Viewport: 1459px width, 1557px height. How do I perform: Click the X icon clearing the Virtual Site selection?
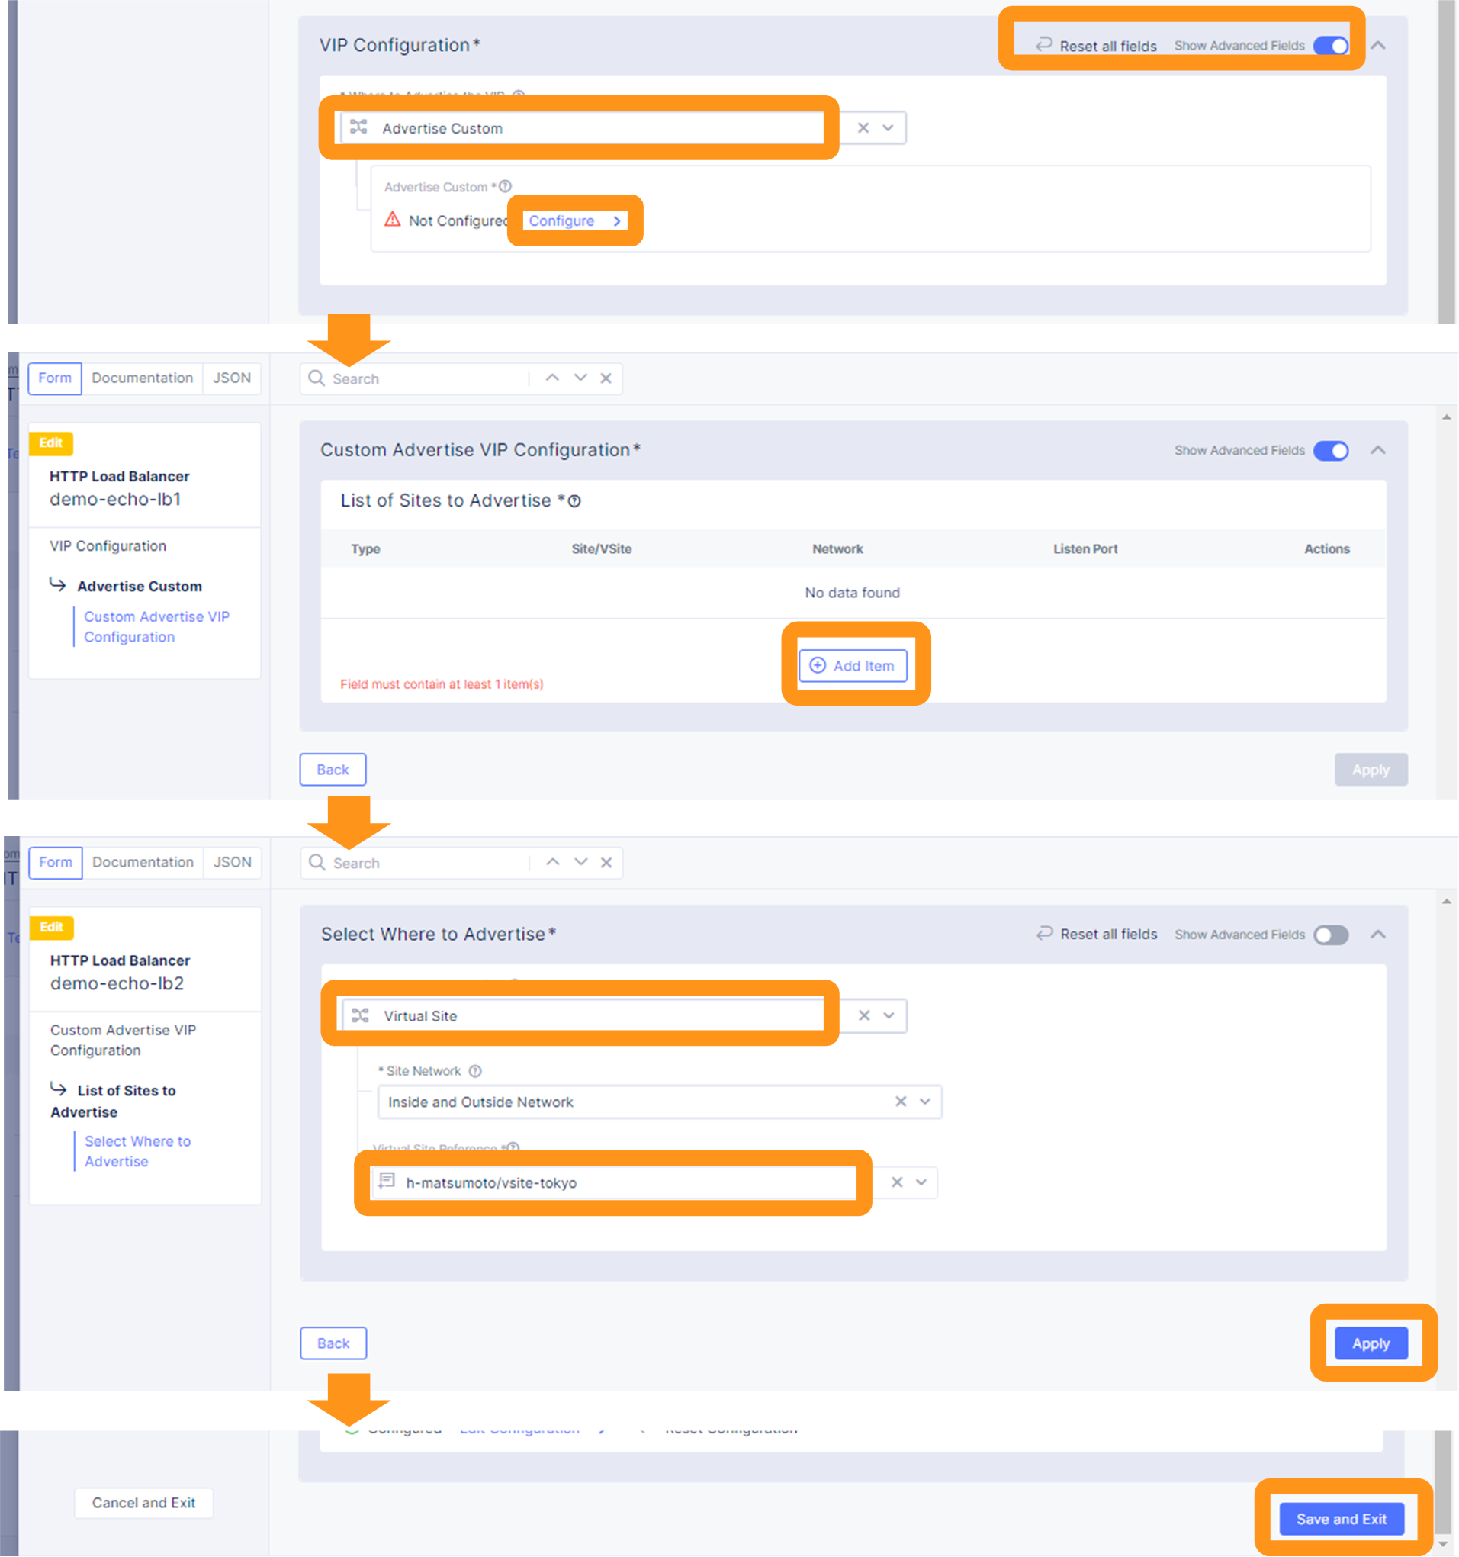pyautogui.click(x=864, y=1016)
